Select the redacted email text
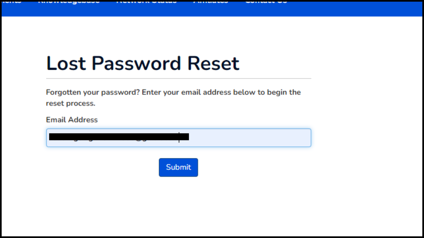Viewport: 424px width, 238px height. pyautogui.click(x=119, y=136)
